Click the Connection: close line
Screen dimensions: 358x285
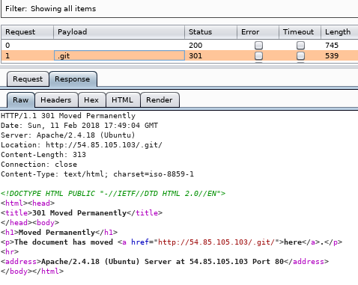[x=39, y=165]
